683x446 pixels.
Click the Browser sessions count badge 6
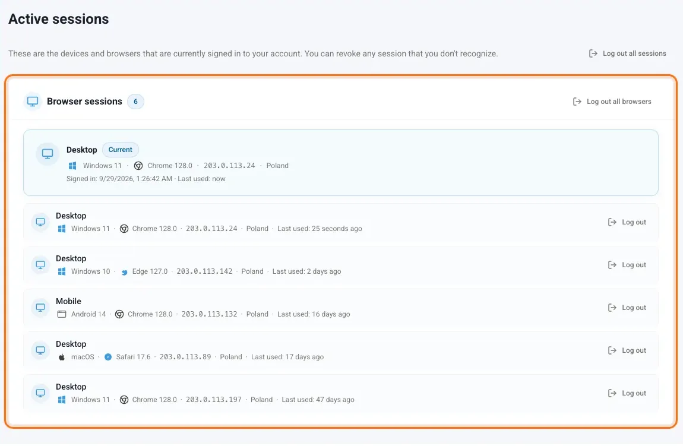135,102
